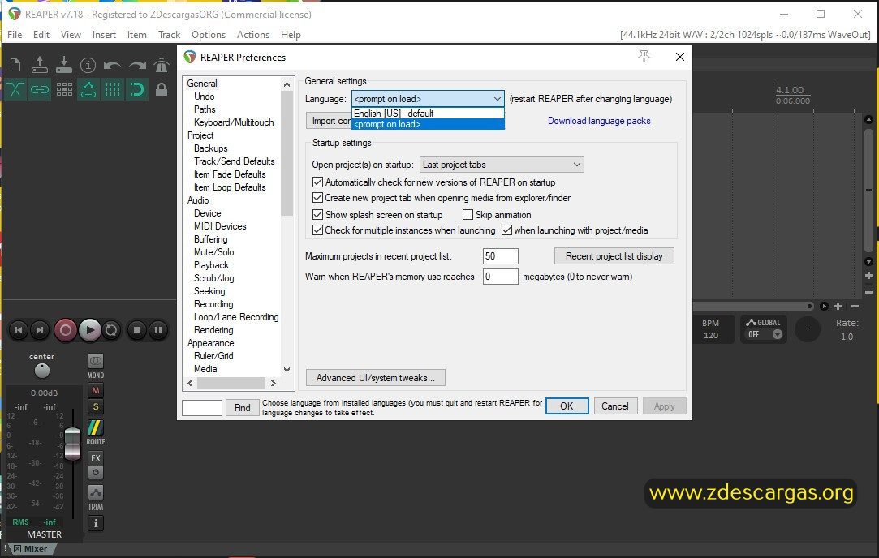The height and width of the screenshot is (558, 879).
Task: Open the Options menu
Action: (209, 35)
